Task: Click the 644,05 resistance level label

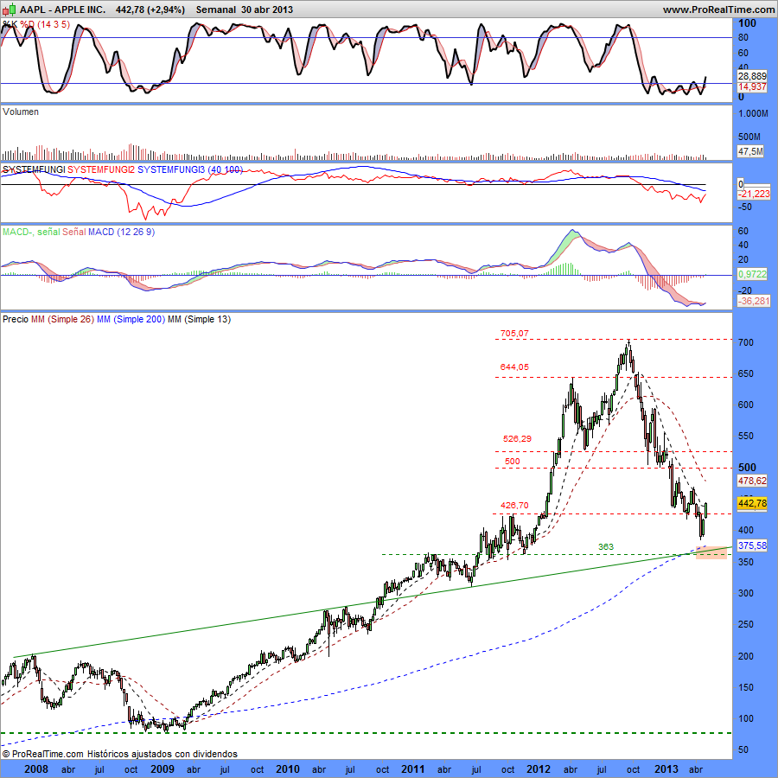Action: click(514, 367)
